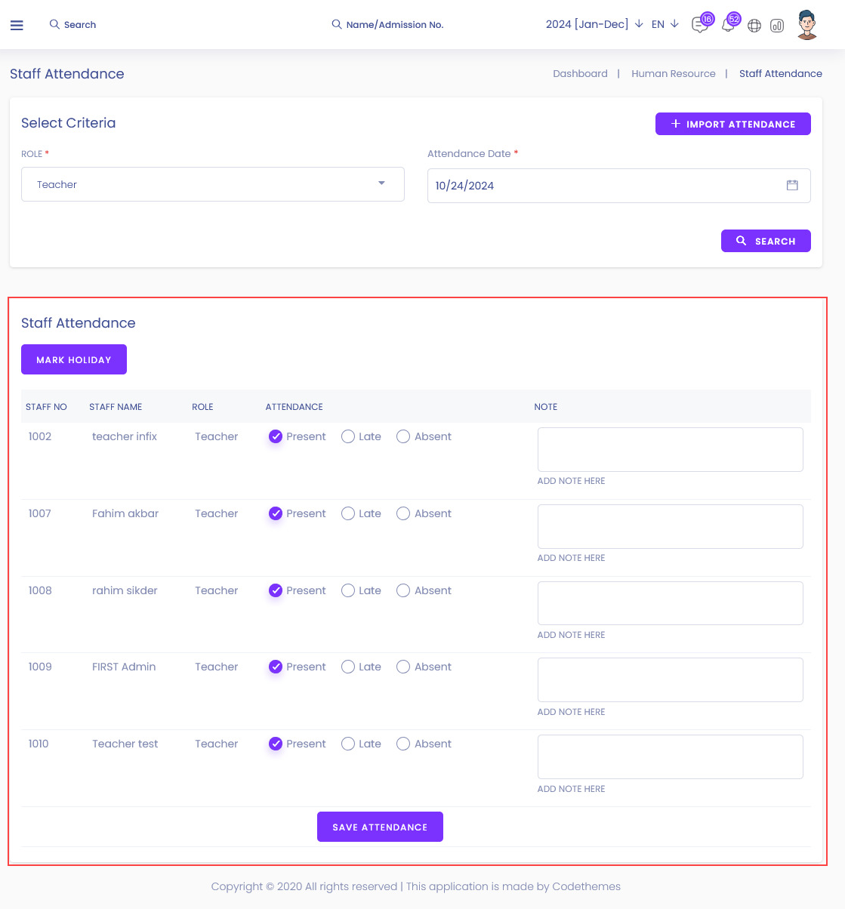Click the magnifier beside Name/Admission No.
The image size is (845, 909).
click(337, 24)
